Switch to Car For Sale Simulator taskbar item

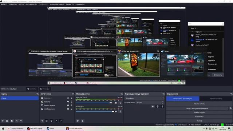pos(75,128)
